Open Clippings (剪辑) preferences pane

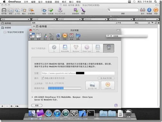52,36
